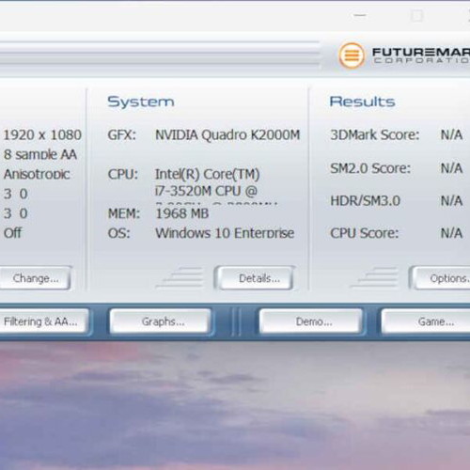This screenshot has height=470, width=470.
Task: Click the Results section heading
Action: point(362,102)
